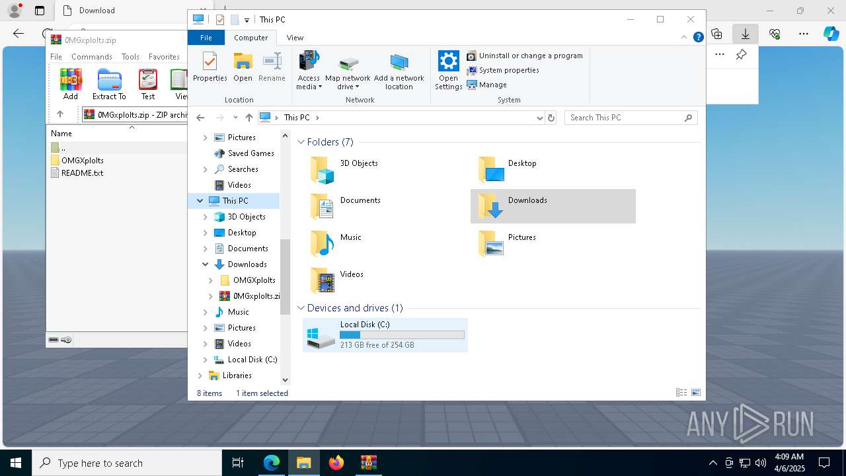Switch to large icons view layout
This screenshot has width=846, height=476.
click(x=696, y=393)
